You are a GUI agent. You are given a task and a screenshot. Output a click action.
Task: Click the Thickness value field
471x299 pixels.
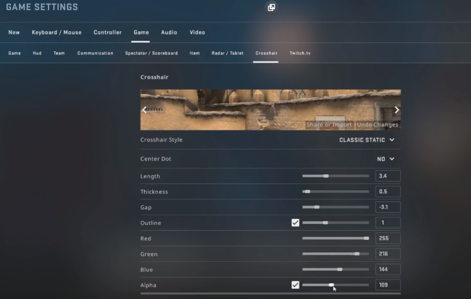[388, 192]
